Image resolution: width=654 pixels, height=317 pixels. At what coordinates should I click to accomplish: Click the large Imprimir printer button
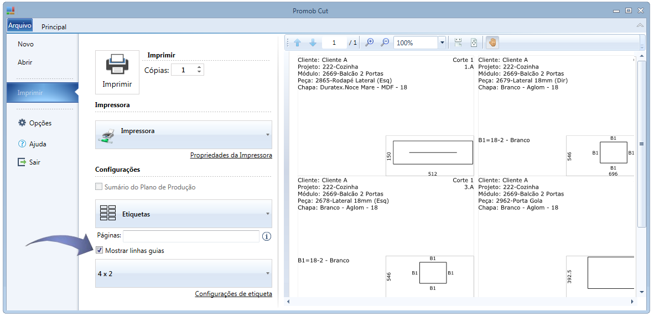point(117,72)
